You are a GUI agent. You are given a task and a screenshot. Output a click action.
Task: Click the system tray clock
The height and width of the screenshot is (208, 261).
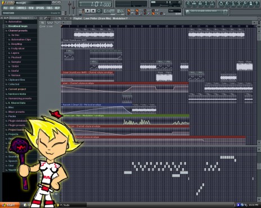[x=254, y=205]
